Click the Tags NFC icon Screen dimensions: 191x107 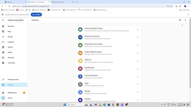click(80, 84)
